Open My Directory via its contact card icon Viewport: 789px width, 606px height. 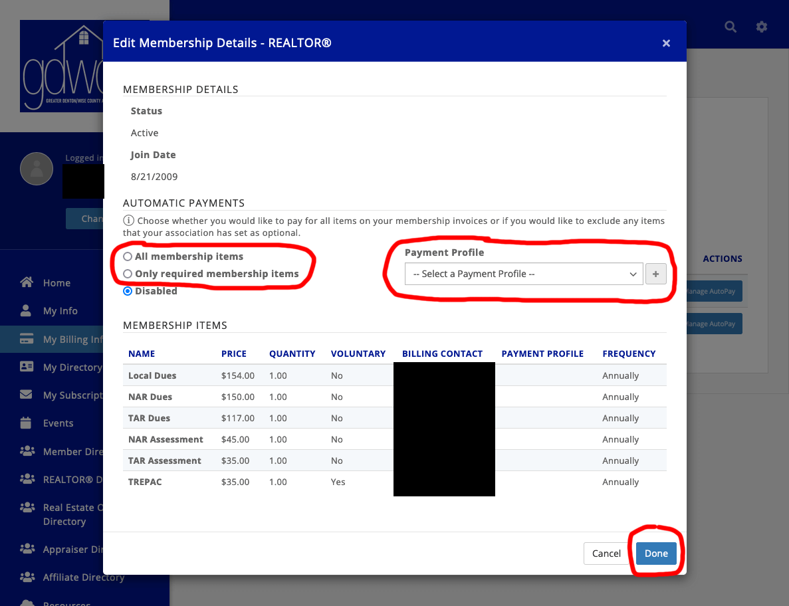(x=27, y=367)
